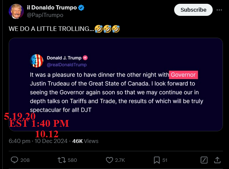Open il Donaldo Trumpo's profile avatar
This screenshot has height=169, width=229.
16,12
